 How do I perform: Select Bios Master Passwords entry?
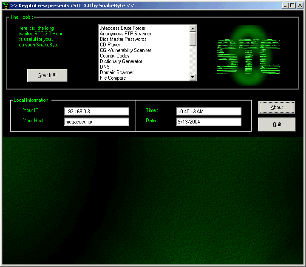[123, 39]
